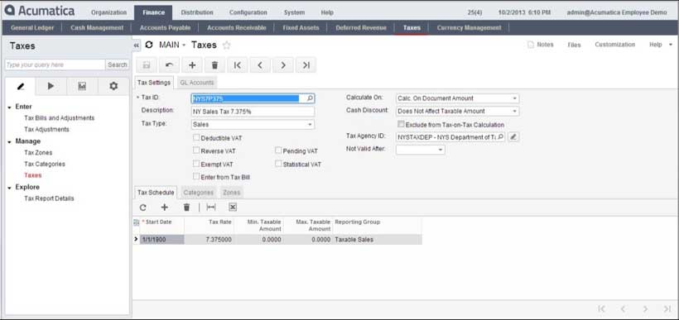The width and height of the screenshot is (679, 320).
Task: Collapse the Enter section in the sidebar
Action: [x=10, y=107]
